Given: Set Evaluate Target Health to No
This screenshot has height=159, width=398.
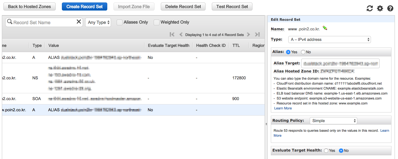Looking at the screenshot, I should pyautogui.click(x=341, y=151).
